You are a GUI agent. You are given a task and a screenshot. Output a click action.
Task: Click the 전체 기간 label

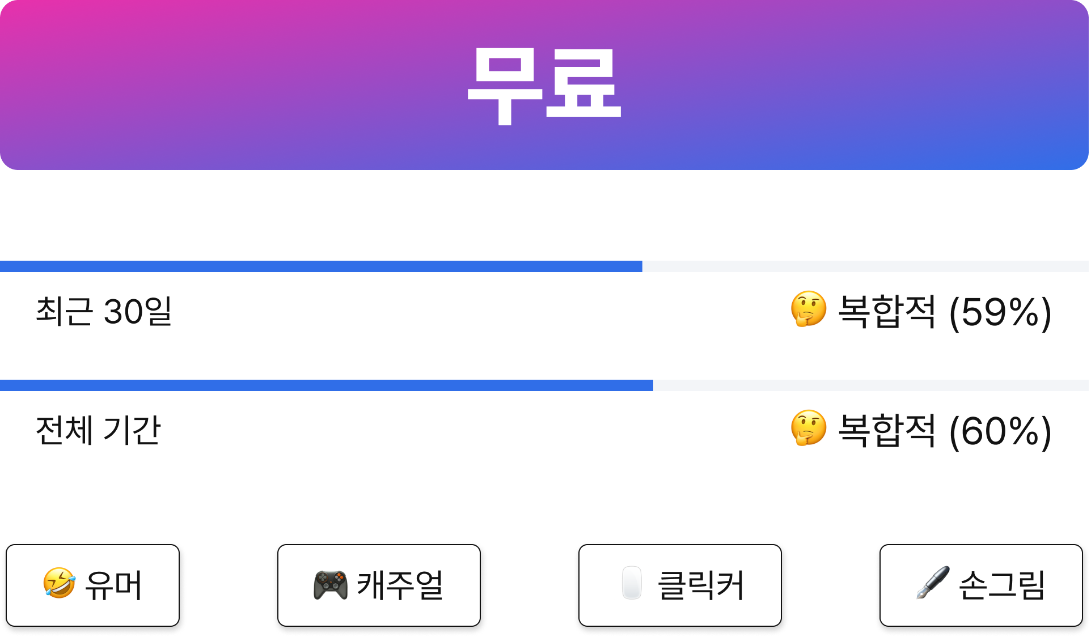coord(98,430)
